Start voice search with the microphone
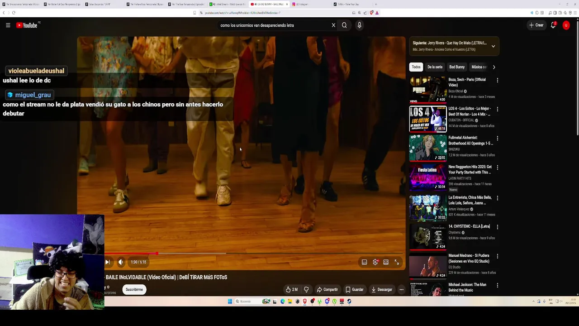The image size is (579, 326). (x=359, y=25)
